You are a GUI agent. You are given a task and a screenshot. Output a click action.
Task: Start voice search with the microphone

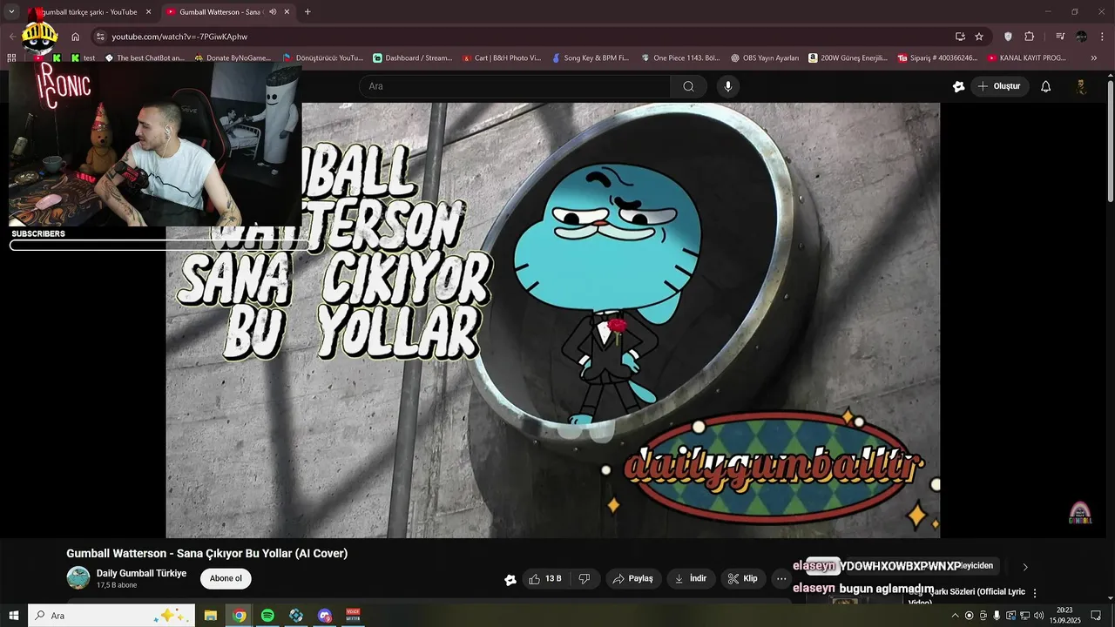pos(728,86)
